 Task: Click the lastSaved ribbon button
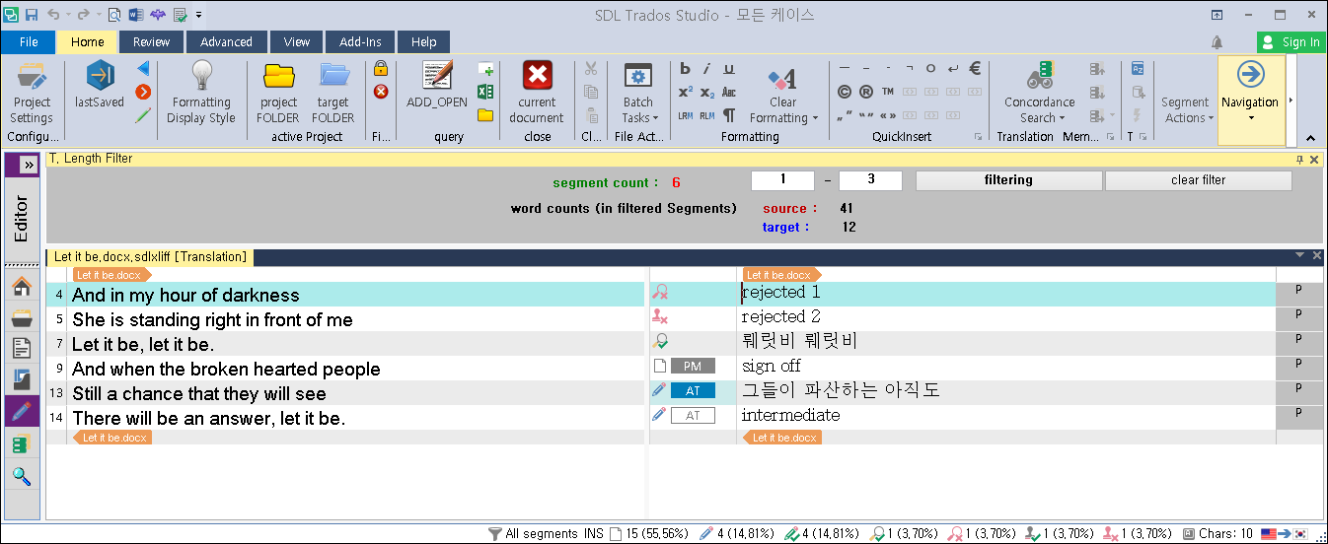click(x=100, y=86)
